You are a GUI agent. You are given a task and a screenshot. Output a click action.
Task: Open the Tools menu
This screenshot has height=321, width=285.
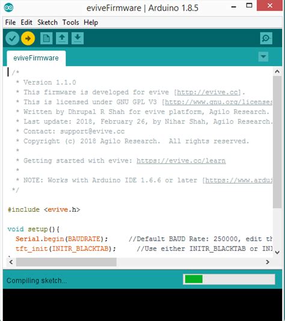[70, 22]
